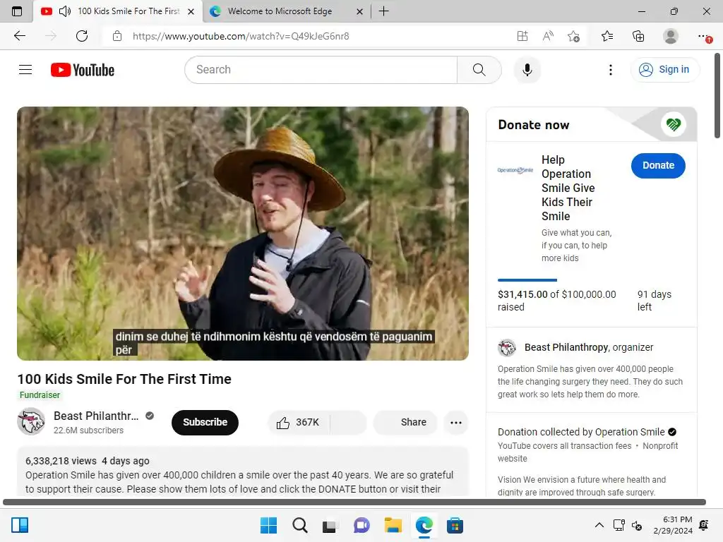The height and width of the screenshot is (542, 723).
Task: Go back to the previous page
Action: pyautogui.click(x=20, y=36)
